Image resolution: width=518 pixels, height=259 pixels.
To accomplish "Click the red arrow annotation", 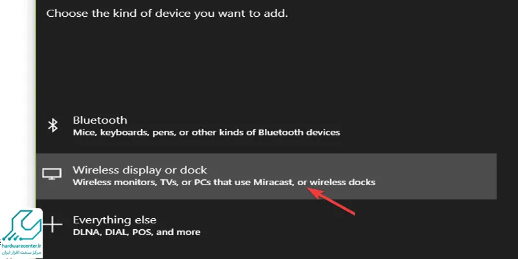I will point(333,201).
